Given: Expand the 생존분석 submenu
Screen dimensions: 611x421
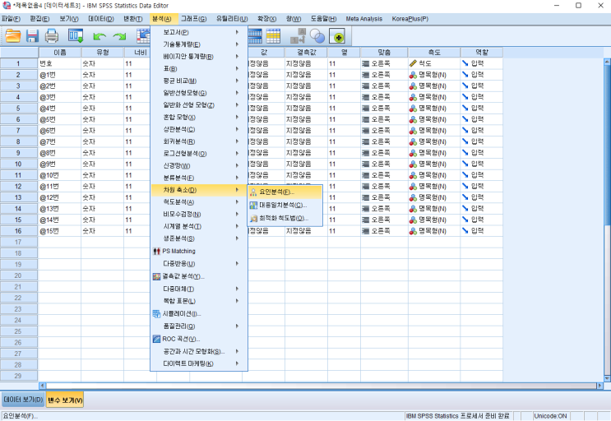Looking at the screenshot, I should click(x=199, y=238).
